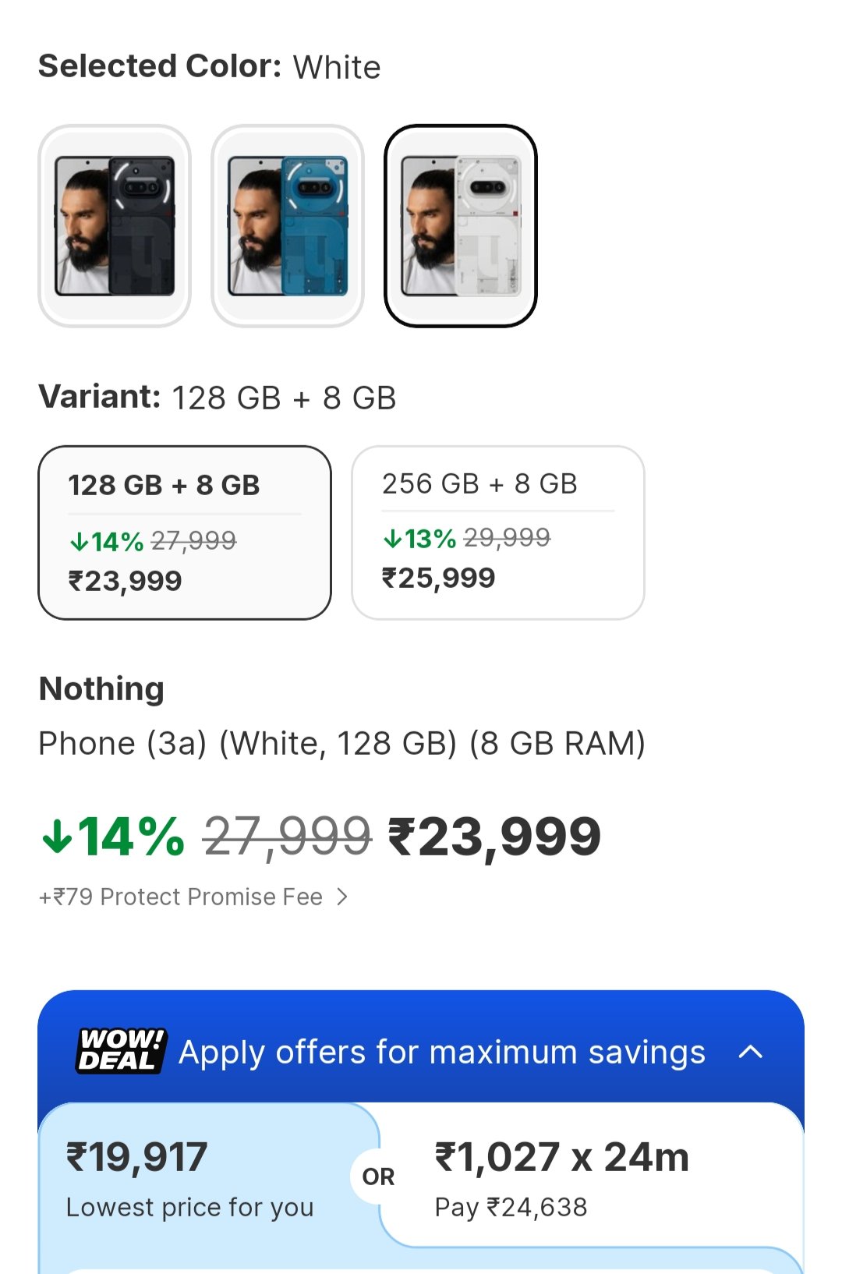Tap the Phone (3a) product title
Screen dimensions: 842x1274
341,744
